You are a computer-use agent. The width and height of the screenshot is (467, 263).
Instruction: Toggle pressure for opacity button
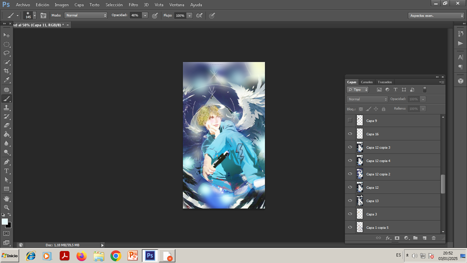coord(155,15)
